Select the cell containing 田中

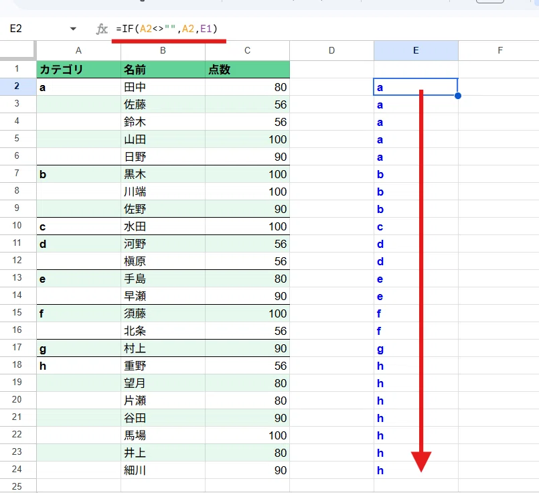pos(163,87)
